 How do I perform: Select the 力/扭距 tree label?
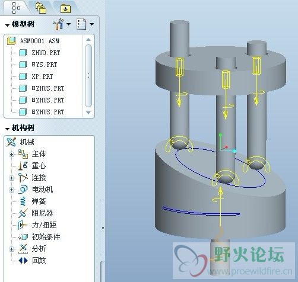coord(44,225)
